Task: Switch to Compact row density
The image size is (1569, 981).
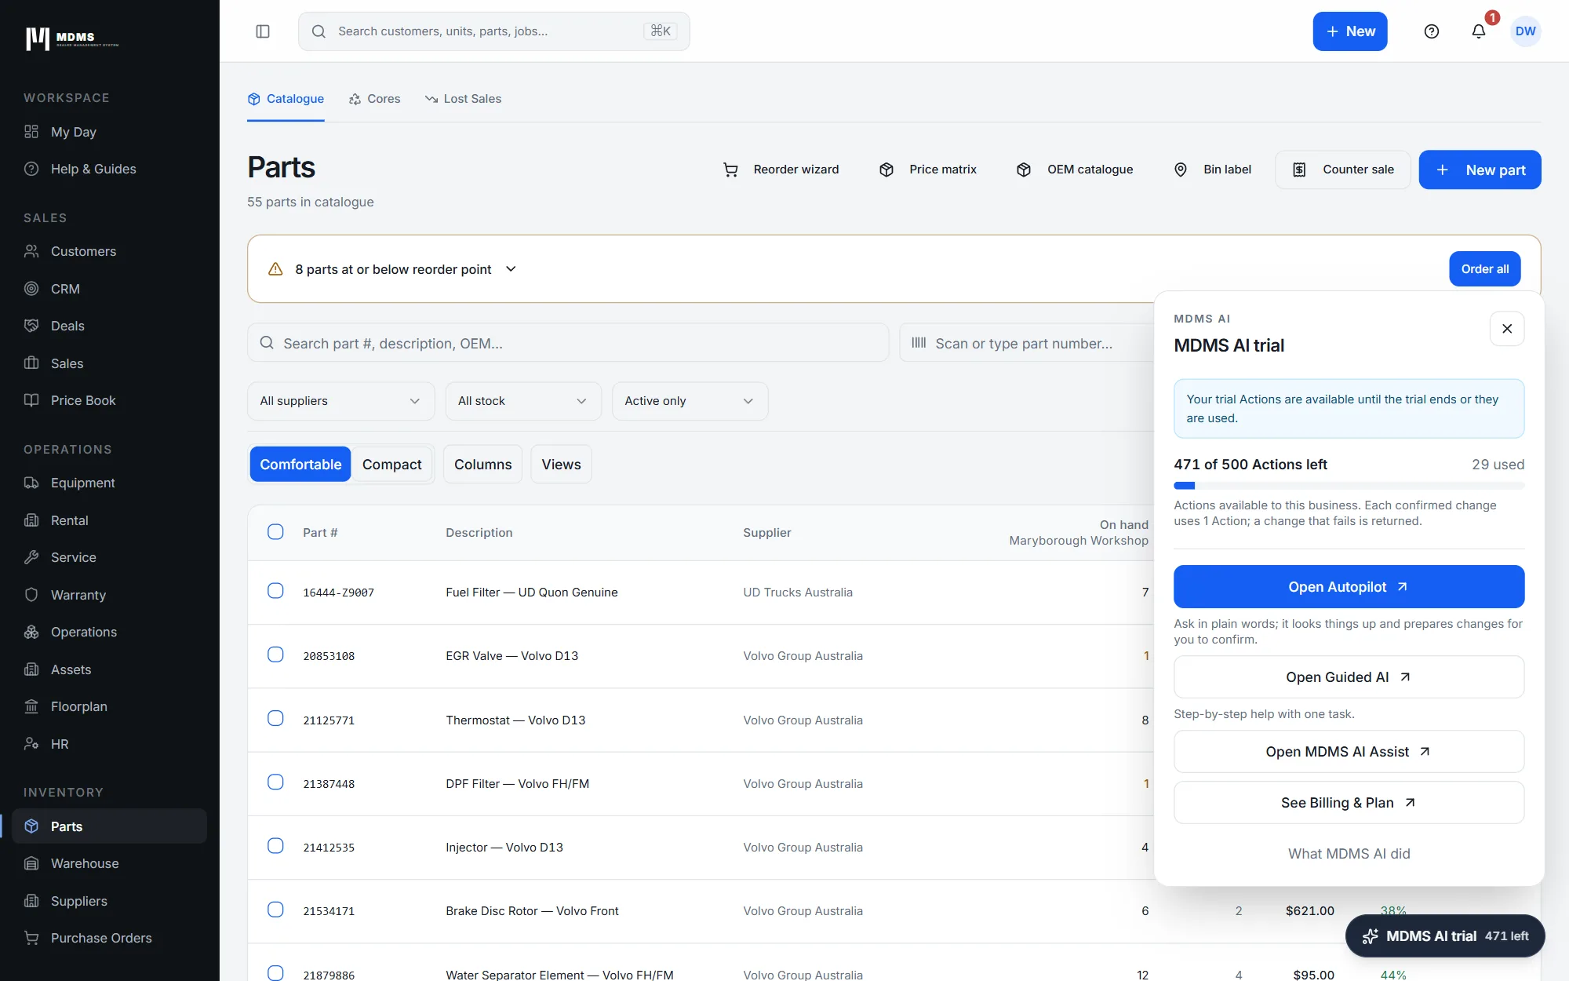Action: 391,465
